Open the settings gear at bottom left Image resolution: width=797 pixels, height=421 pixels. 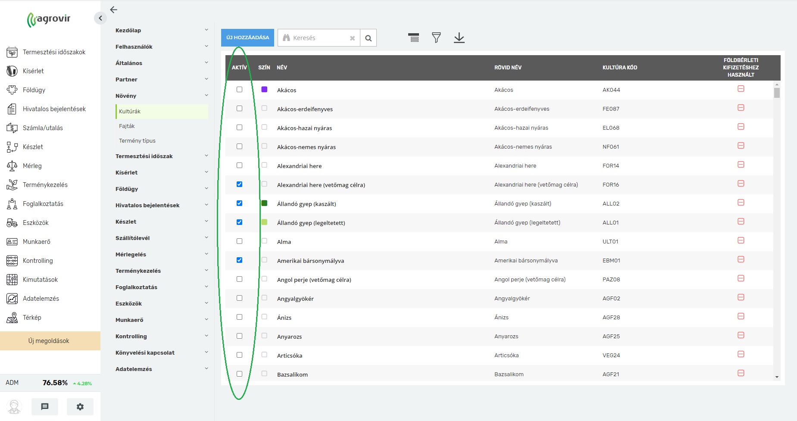(x=80, y=406)
